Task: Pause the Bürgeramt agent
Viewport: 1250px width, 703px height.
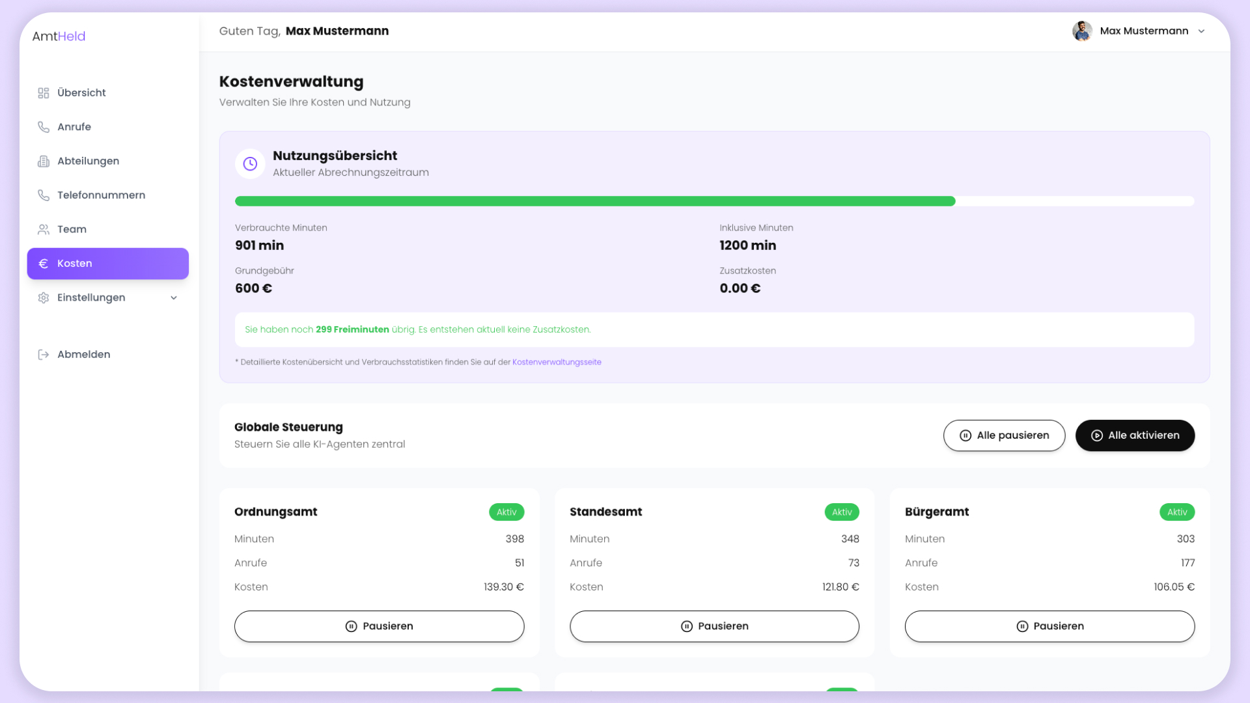Action: coord(1049,626)
